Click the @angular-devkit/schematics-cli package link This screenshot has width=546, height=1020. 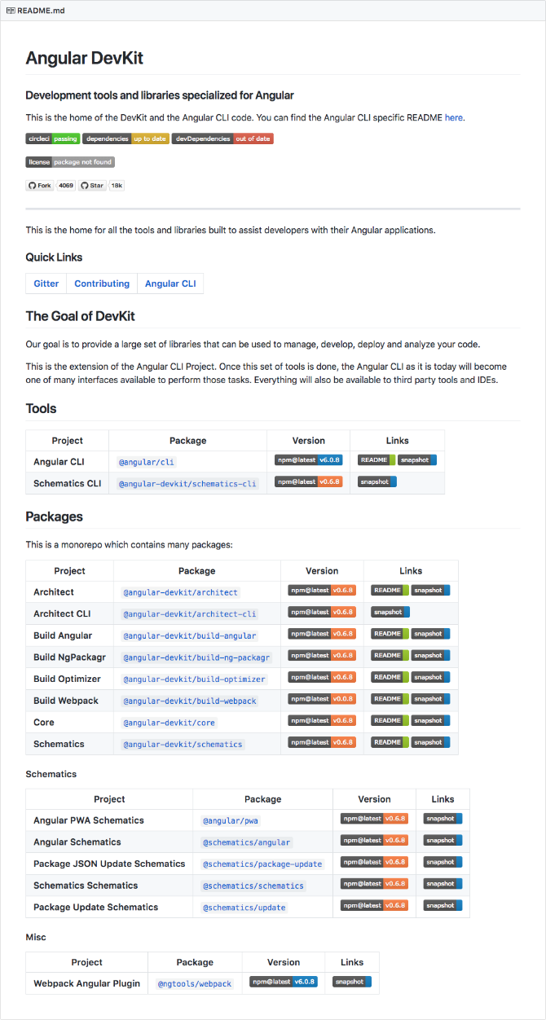point(188,484)
